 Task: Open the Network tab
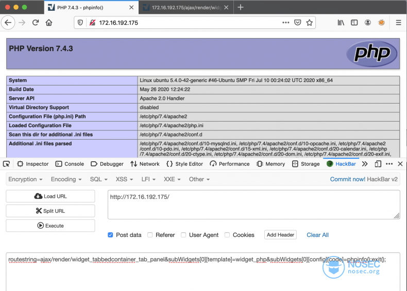145,164
